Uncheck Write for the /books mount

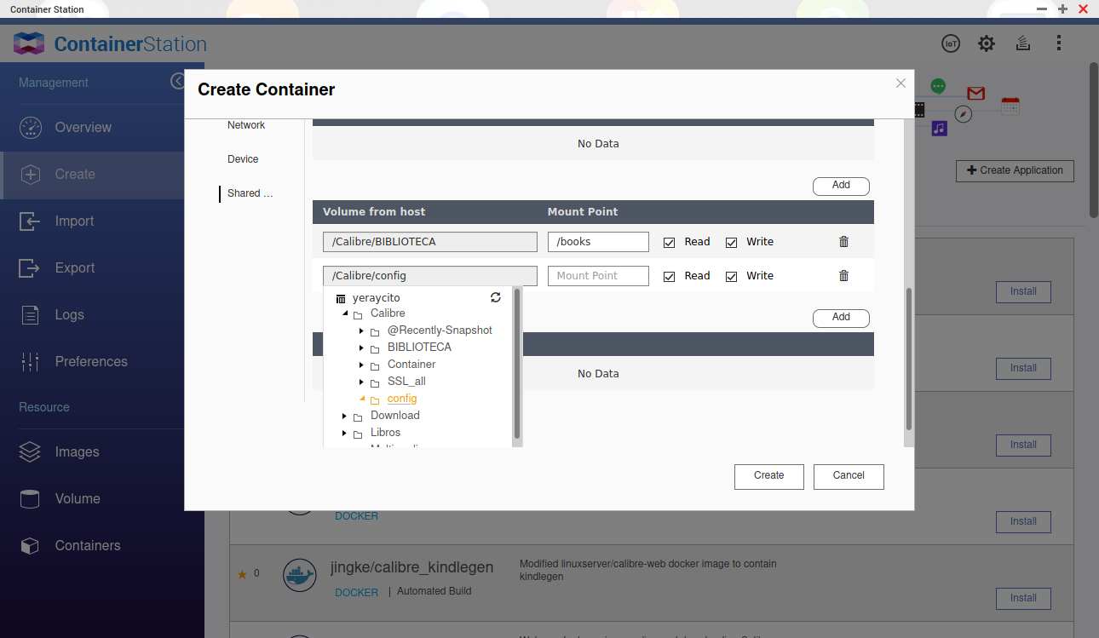click(731, 243)
